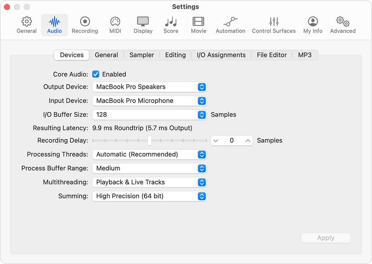
Task: Decrease Recording Delay with down arrow
Action: point(216,141)
